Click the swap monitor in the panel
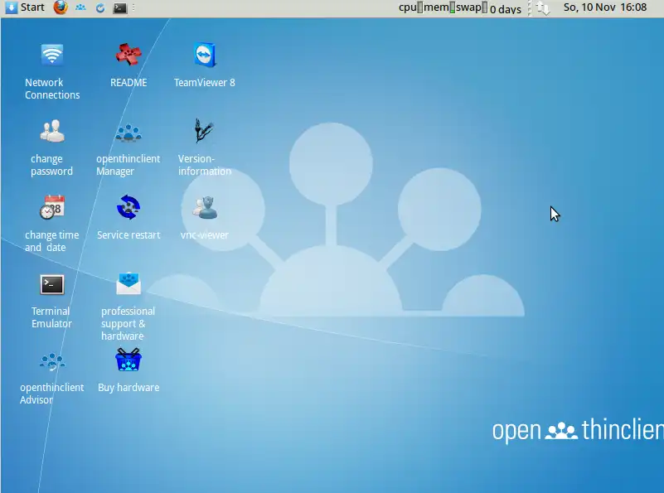Viewport: 664px width, 493px height. [472, 7]
